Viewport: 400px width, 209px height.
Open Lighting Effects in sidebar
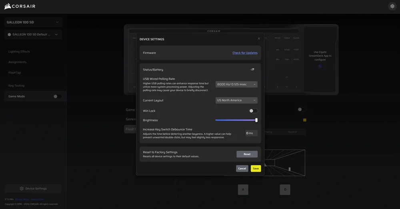[x=19, y=51]
